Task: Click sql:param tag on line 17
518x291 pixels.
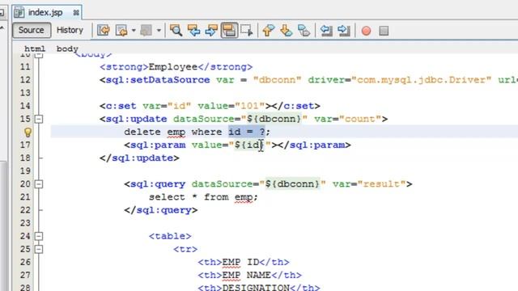Action: coord(155,145)
